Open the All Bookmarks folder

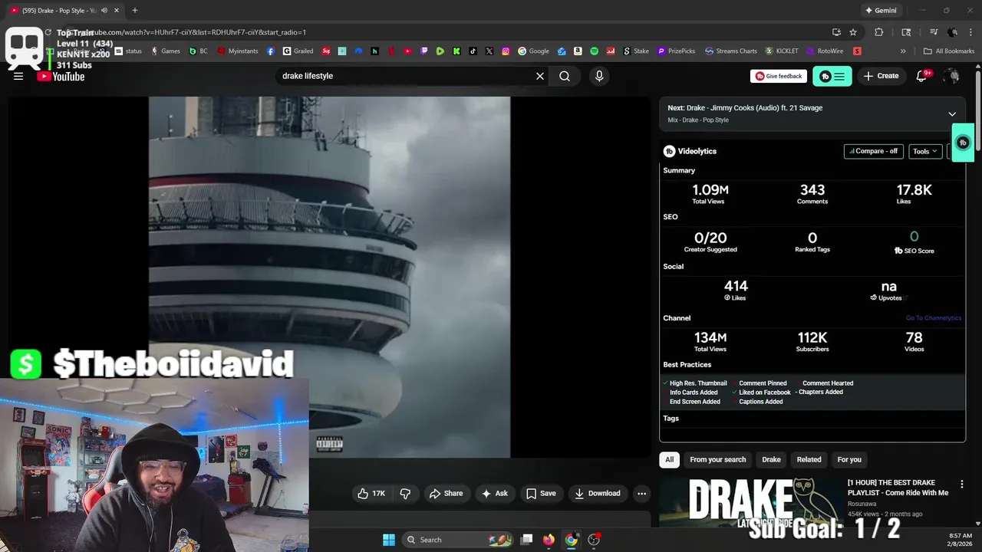point(949,51)
